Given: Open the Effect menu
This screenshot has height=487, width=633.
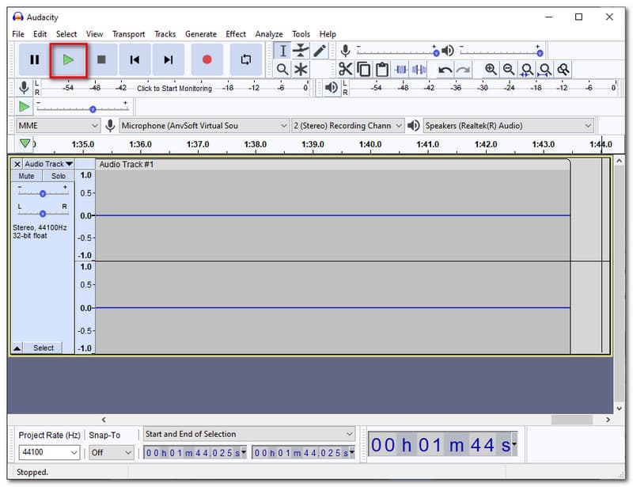Looking at the screenshot, I should (236, 34).
